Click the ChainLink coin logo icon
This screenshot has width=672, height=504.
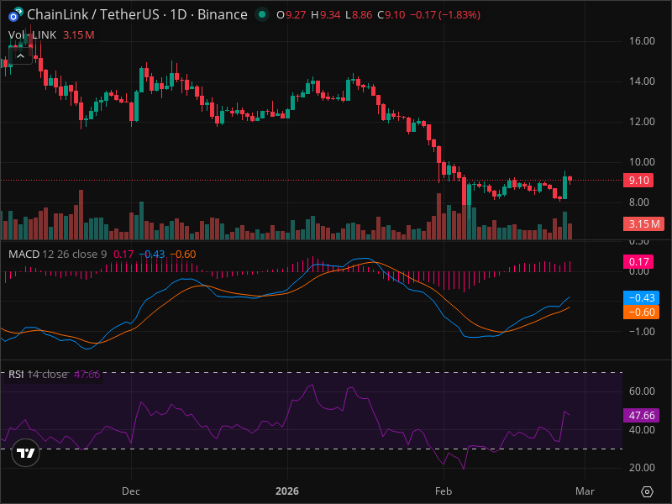point(15,15)
